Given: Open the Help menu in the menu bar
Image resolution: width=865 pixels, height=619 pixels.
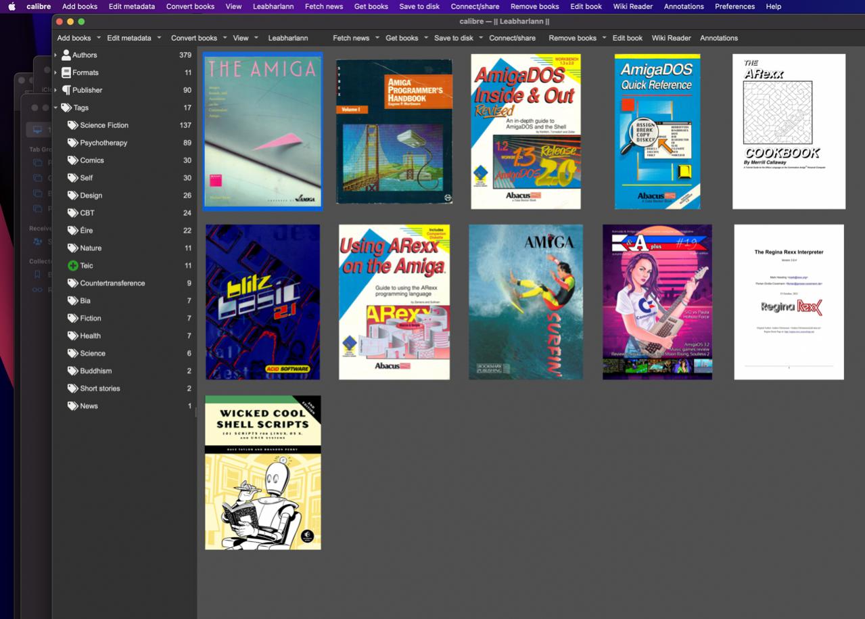Looking at the screenshot, I should [773, 6].
